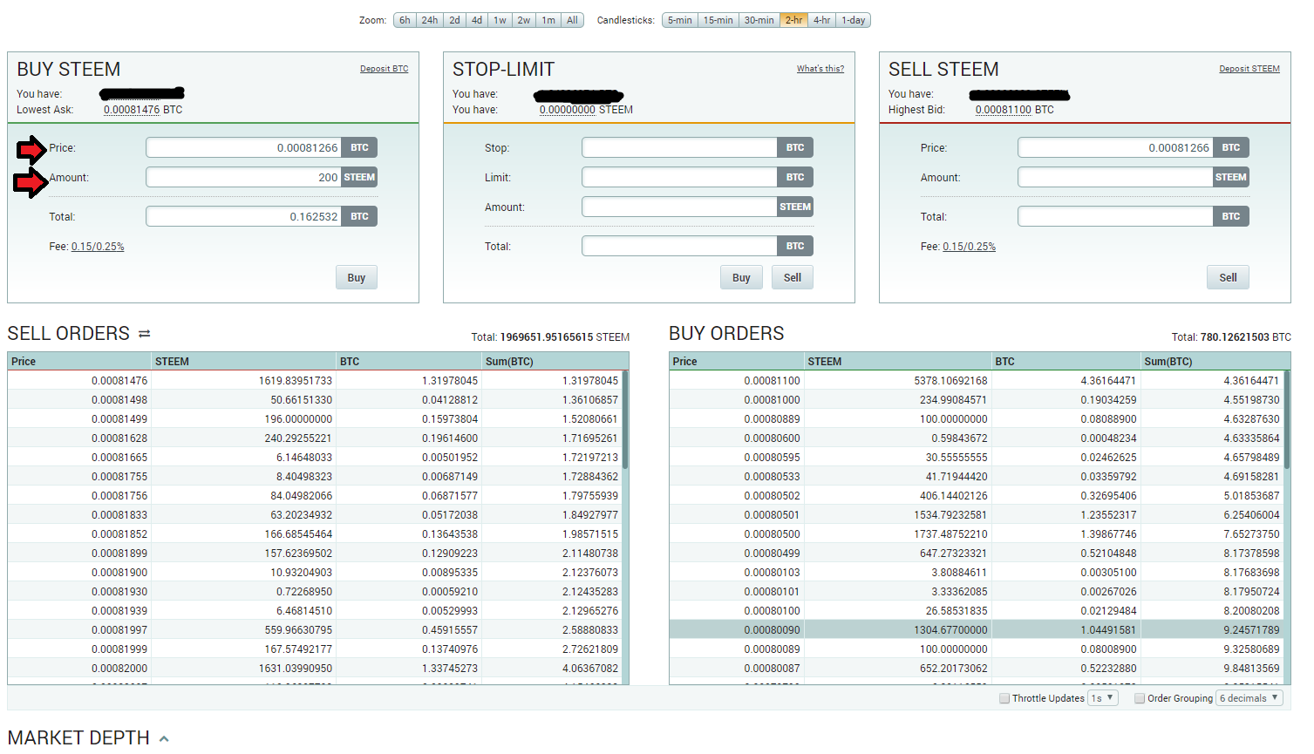
Task: Click the Sell Orders scrollbar
Action: pyautogui.click(x=626, y=420)
